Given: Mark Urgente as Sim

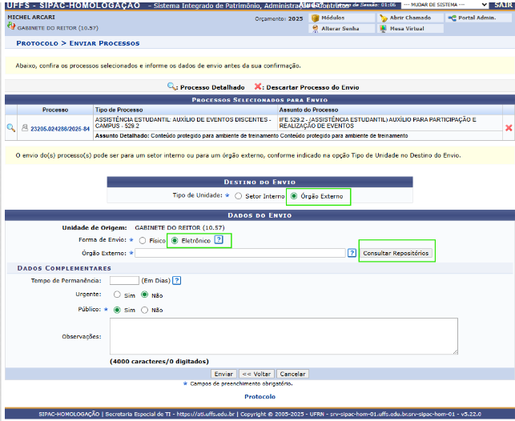Looking at the screenshot, I should [118, 295].
